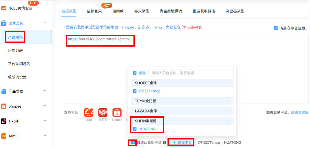310x148 pixels.
Task: Toggle the 全选 checkbox in platform popup
Action: click(135, 73)
